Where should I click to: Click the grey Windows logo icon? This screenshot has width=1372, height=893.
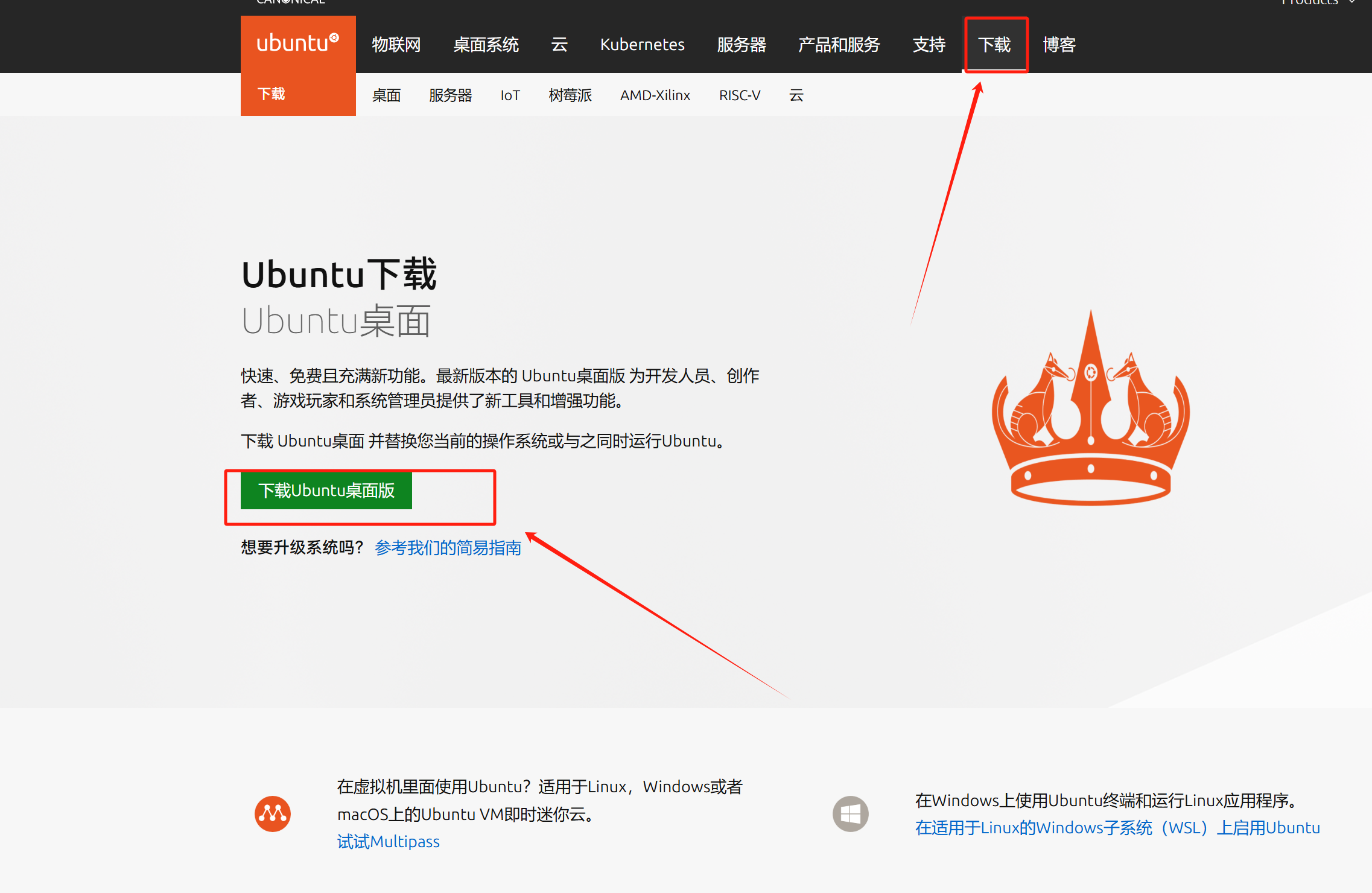click(x=851, y=813)
